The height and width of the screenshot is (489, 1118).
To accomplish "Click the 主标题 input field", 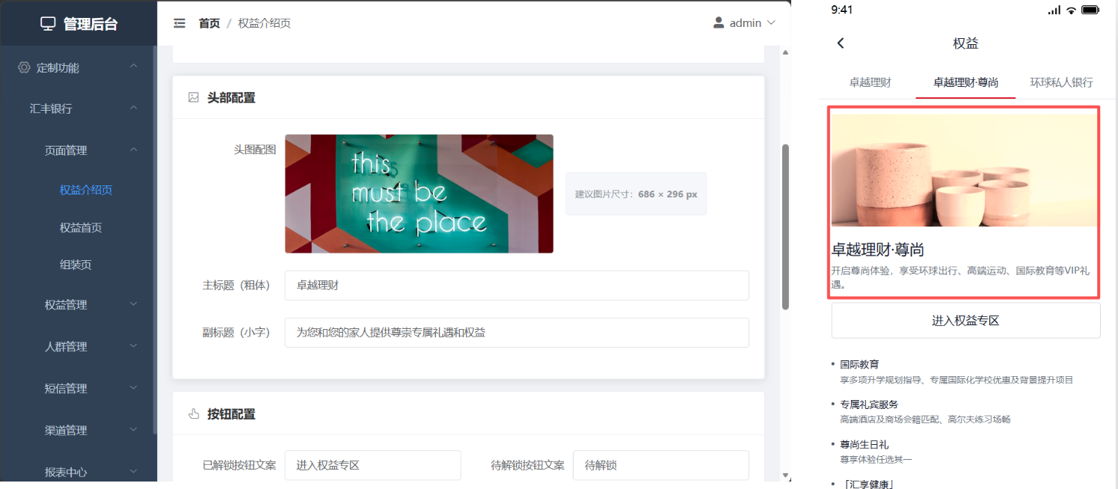I will click(x=517, y=285).
